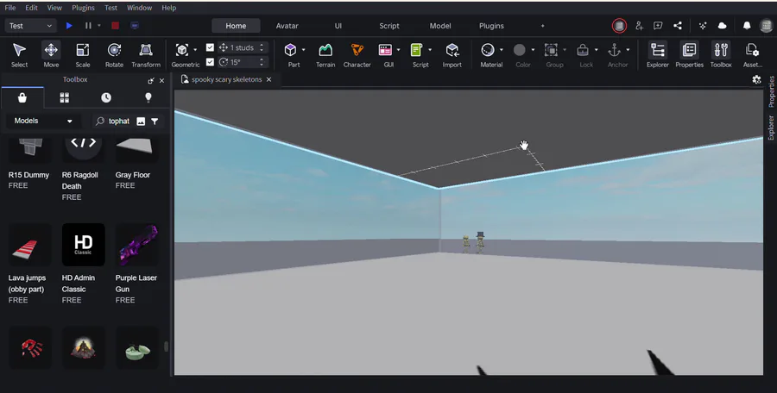Screen dimensions: 777x393
Task: Click the image search icon in Toolbox
Action: (141, 122)
